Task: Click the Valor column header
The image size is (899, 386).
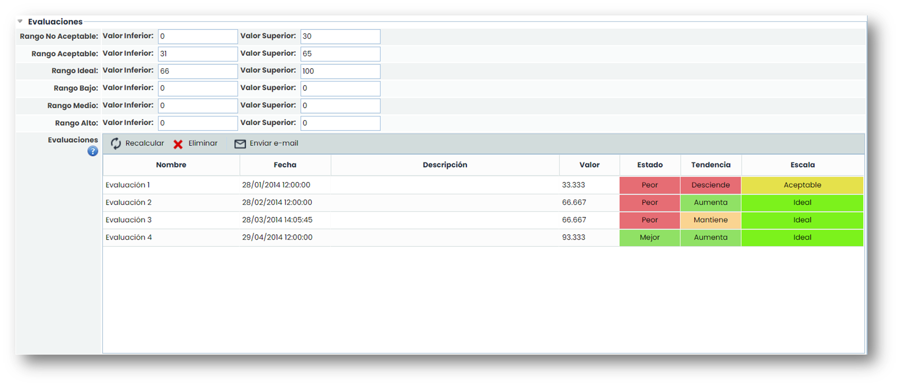Action: (x=589, y=165)
